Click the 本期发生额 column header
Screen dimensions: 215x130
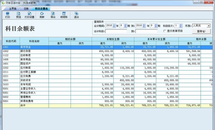click(113, 39)
